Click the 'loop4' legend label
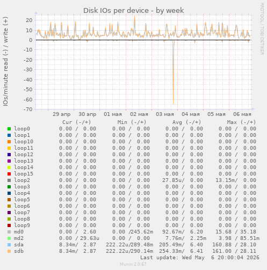 pyautogui.click(x=22, y=193)
